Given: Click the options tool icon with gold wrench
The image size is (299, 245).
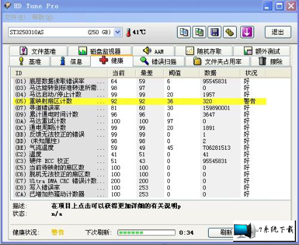Looking at the screenshot, I should (230, 32).
